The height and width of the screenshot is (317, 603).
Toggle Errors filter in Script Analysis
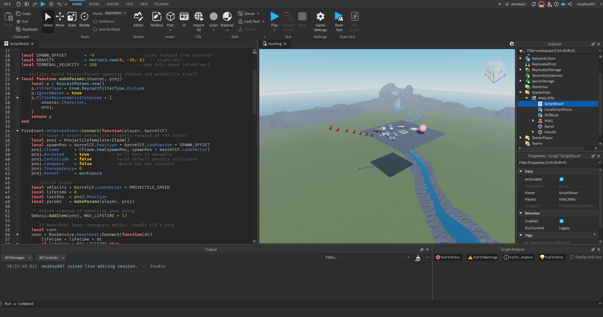448,257
